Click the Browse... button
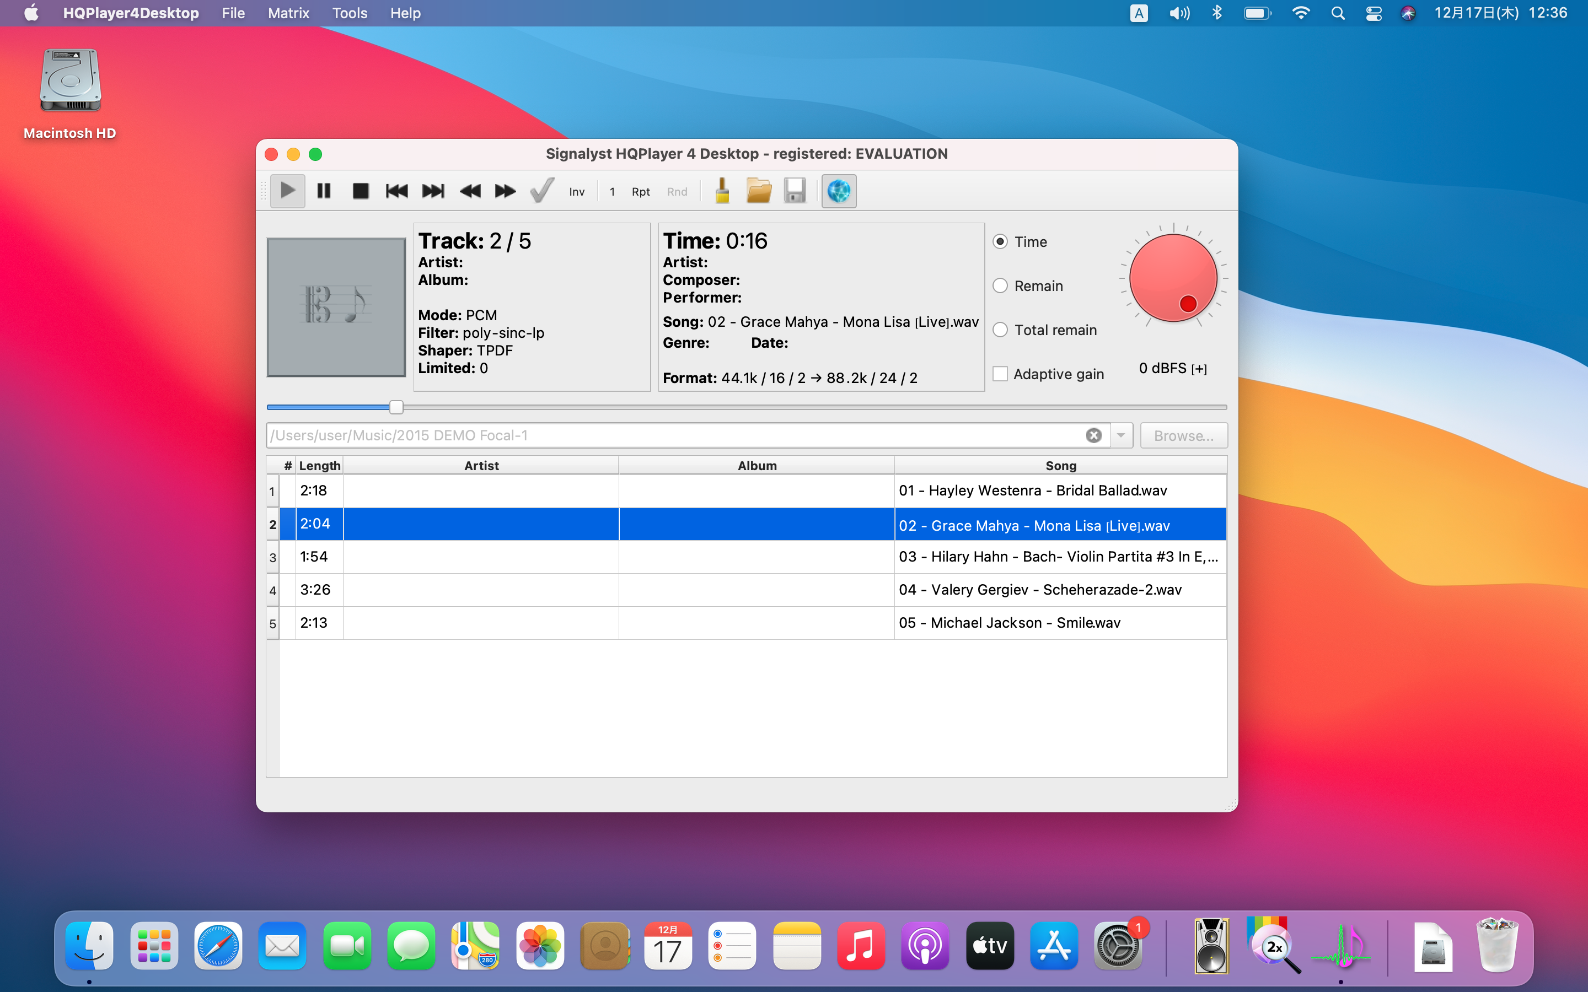Screen dimensions: 1588x992 point(1183,435)
